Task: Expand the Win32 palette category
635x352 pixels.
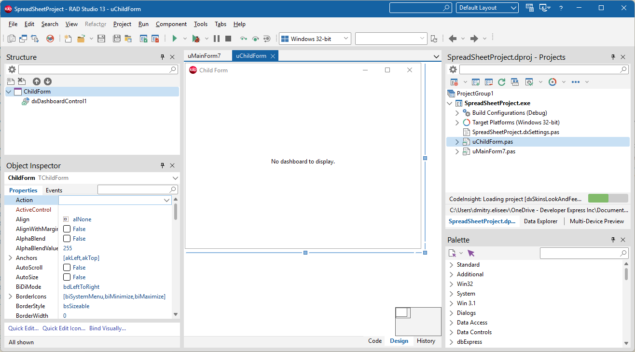Action: (x=451, y=284)
